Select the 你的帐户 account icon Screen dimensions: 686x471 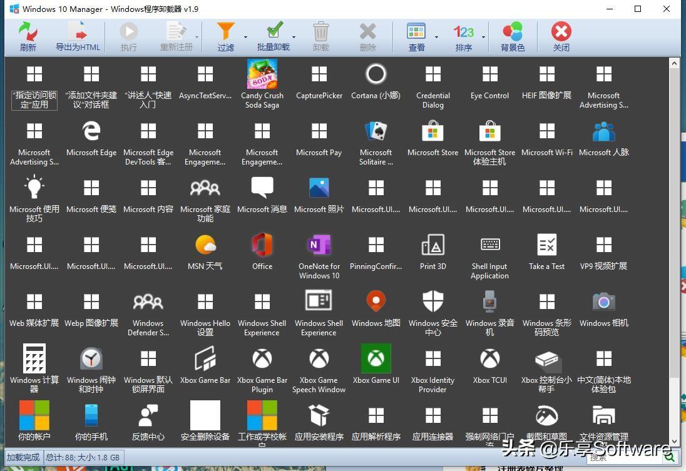[x=34, y=415]
